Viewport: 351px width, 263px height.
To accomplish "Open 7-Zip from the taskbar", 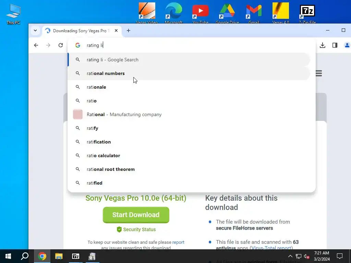I will [x=76, y=256].
